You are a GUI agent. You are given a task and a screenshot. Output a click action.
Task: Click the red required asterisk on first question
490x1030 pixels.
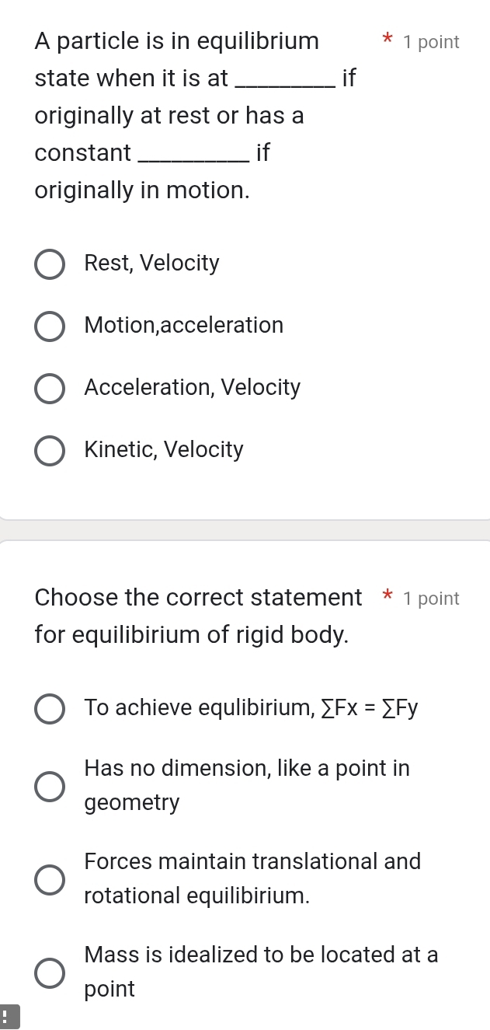(387, 41)
